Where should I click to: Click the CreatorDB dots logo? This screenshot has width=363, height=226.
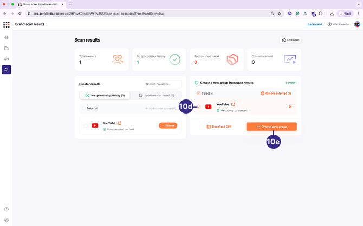click(7, 24)
